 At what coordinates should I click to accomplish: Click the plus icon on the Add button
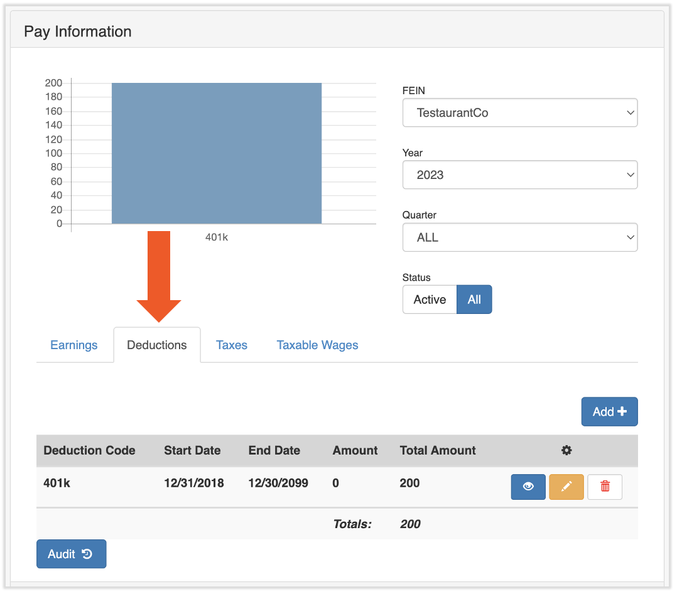(x=621, y=411)
